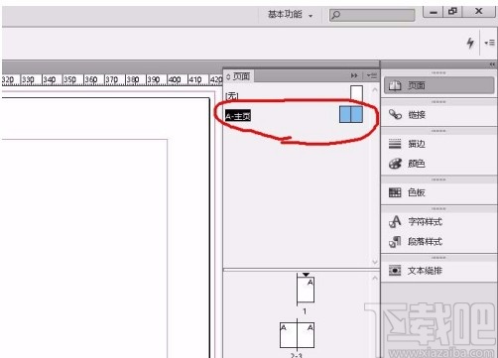498x358 pixels.
Task: Click the page 1 number label
Action: pyautogui.click(x=305, y=311)
